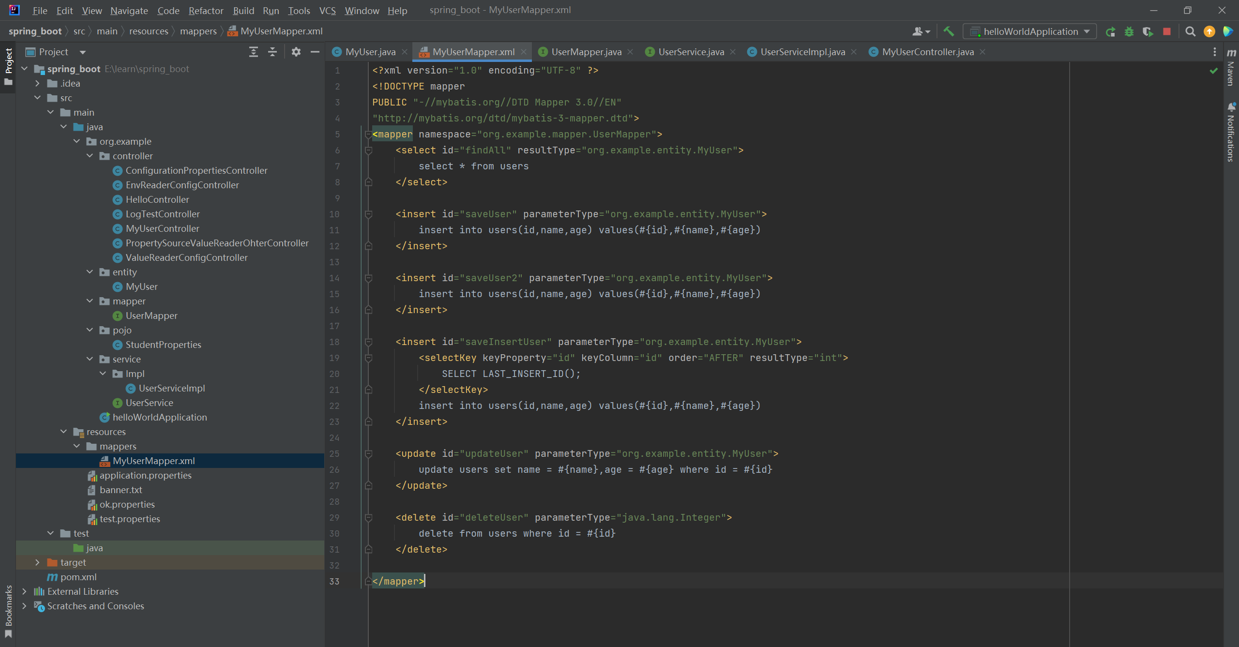
Task: Hide the Project tool window
Action: point(315,52)
